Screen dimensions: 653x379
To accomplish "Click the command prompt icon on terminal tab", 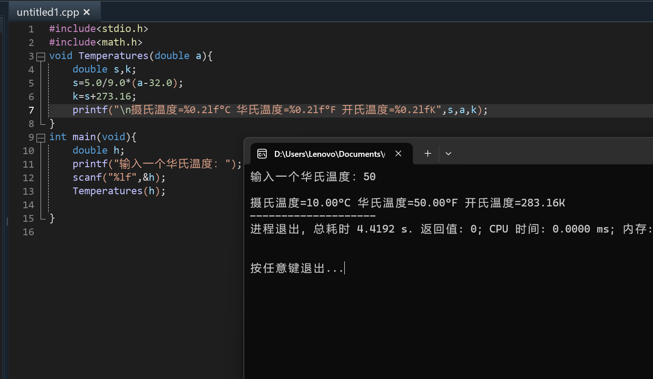I will (262, 154).
